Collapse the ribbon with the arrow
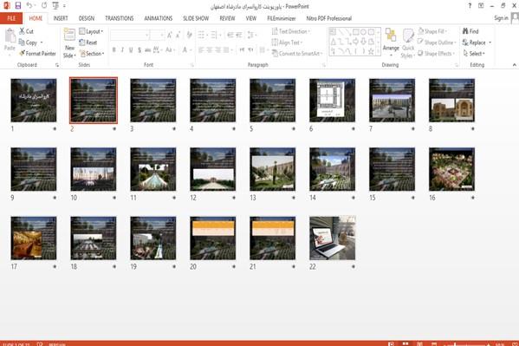 pyautogui.click(x=515, y=65)
